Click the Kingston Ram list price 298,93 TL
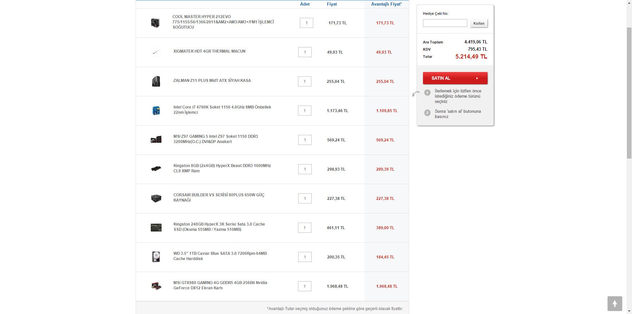The image size is (632, 314). pos(336,169)
